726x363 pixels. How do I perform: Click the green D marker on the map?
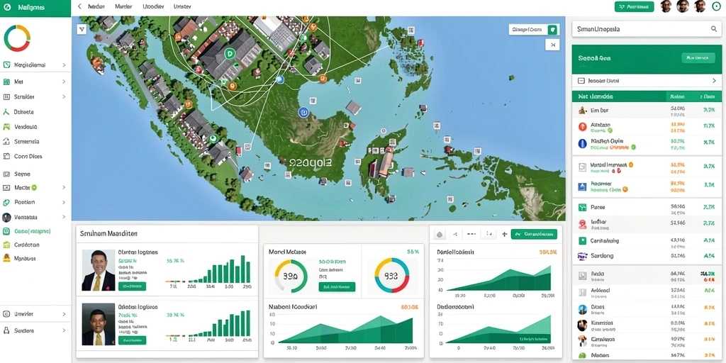(229, 54)
